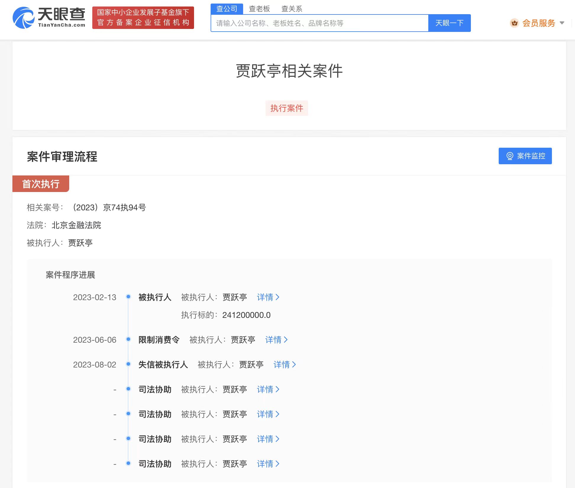Image resolution: width=575 pixels, height=488 pixels.
Task: Click the case monitoring camera icon
Action: pos(509,156)
